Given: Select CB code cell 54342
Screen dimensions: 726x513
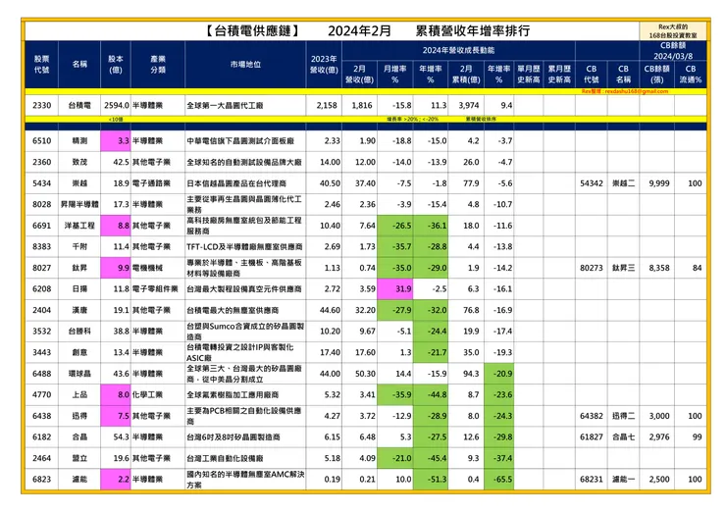Looking at the screenshot, I should click(x=592, y=183).
